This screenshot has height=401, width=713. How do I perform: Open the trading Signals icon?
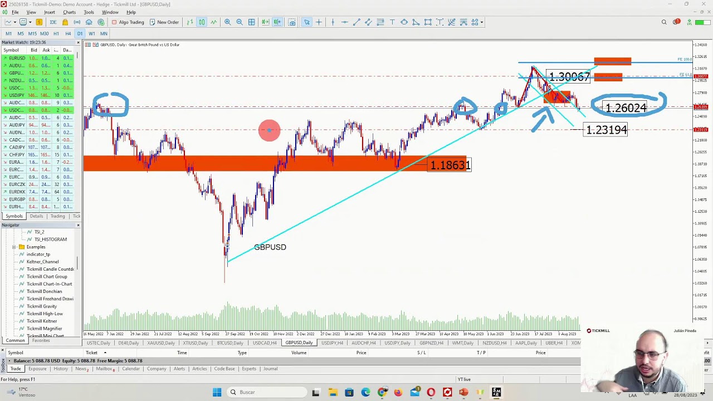(77, 22)
